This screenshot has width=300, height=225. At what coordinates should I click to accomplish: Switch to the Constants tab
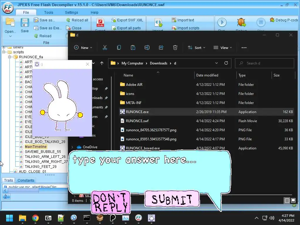[26, 180]
